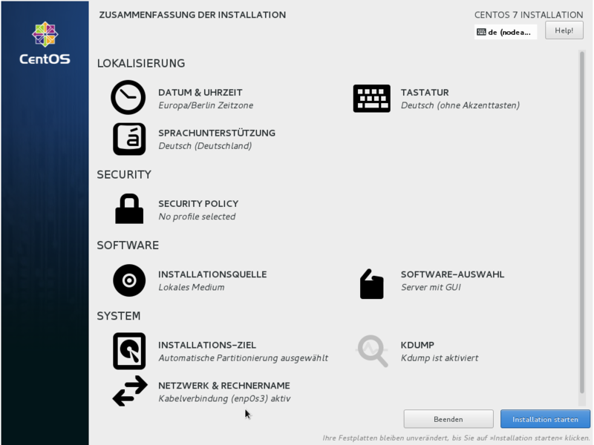The height and width of the screenshot is (445, 594).
Task: Click the SYSTEM section heading
Action: pyautogui.click(x=119, y=316)
